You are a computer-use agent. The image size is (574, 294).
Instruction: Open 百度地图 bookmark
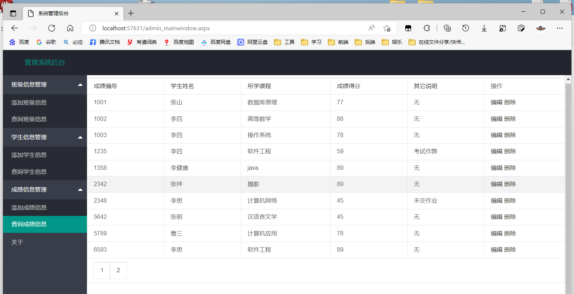pos(179,42)
